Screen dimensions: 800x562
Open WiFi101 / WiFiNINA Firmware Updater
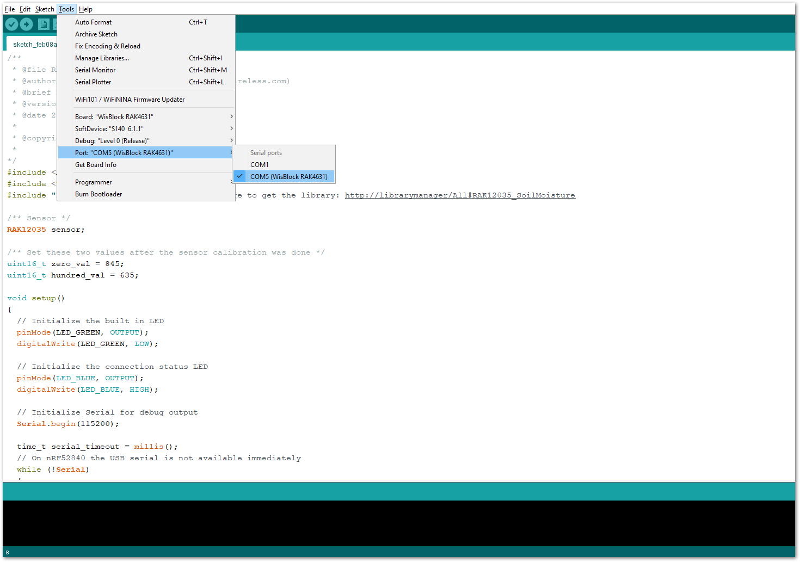[x=146, y=100]
